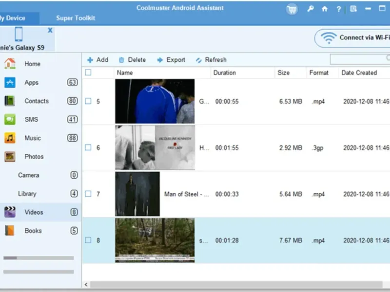Screen dimensions: 390x292
Task: Select the Camera folder under Photos
Action: pos(28,175)
